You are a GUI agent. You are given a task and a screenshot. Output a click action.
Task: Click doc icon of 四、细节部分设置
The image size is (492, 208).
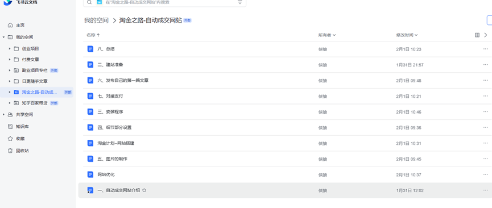coord(90,128)
